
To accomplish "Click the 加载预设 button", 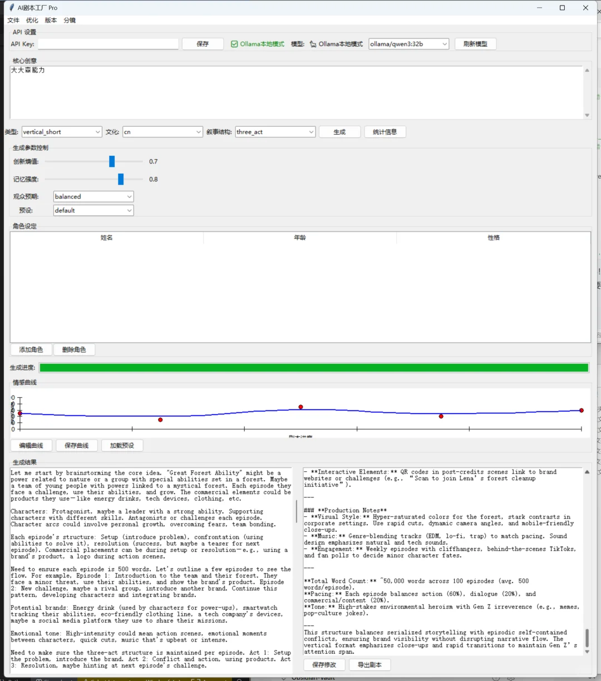I will 122,446.
